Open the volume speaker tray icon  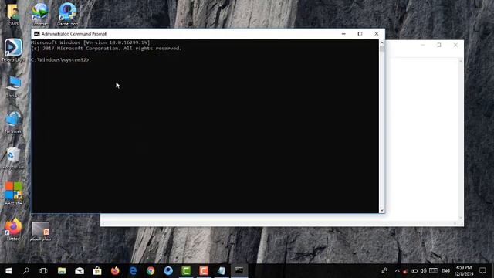coord(424,271)
